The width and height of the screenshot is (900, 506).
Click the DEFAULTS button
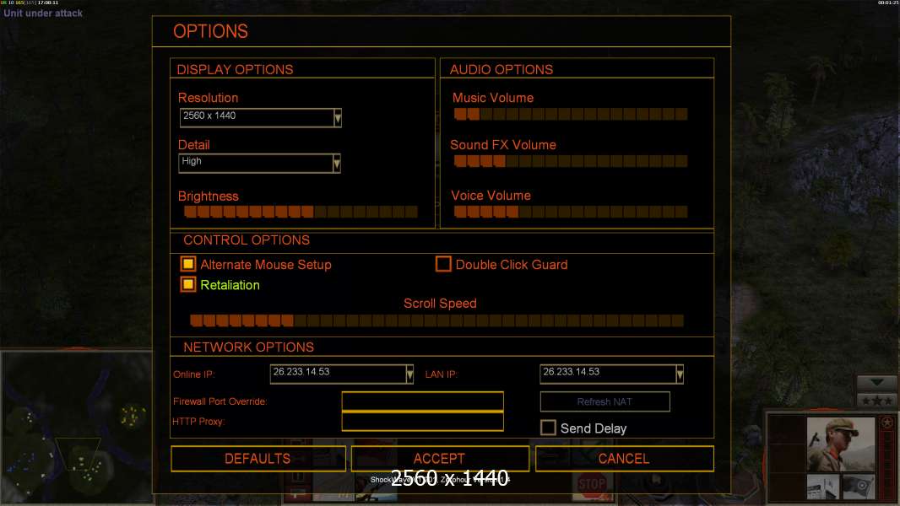[258, 459]
